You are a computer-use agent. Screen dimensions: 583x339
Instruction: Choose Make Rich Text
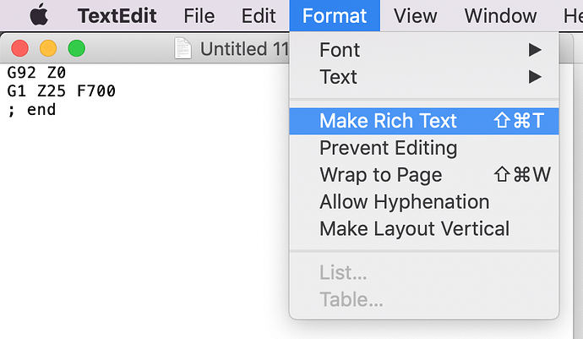click(424, 121)
